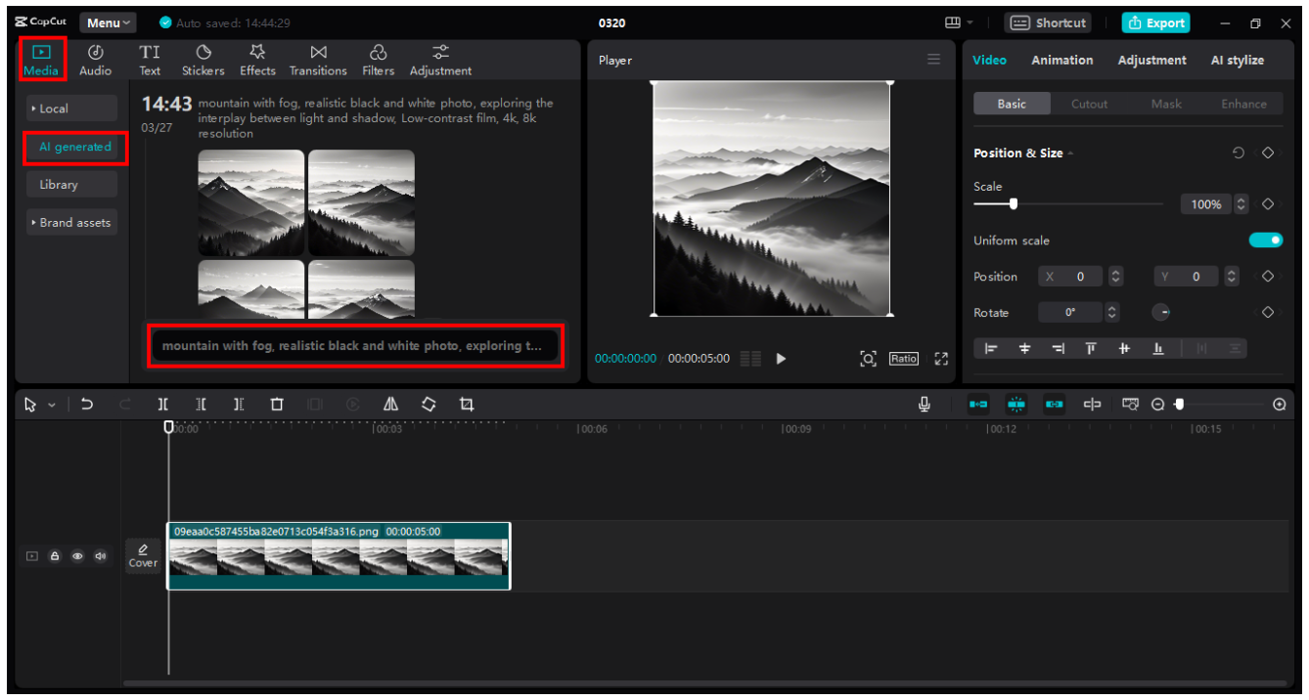Screen dimensions: 1309x700
Task: Open selection tool mode dropdown arrow
Action: (x=52, y=405)
